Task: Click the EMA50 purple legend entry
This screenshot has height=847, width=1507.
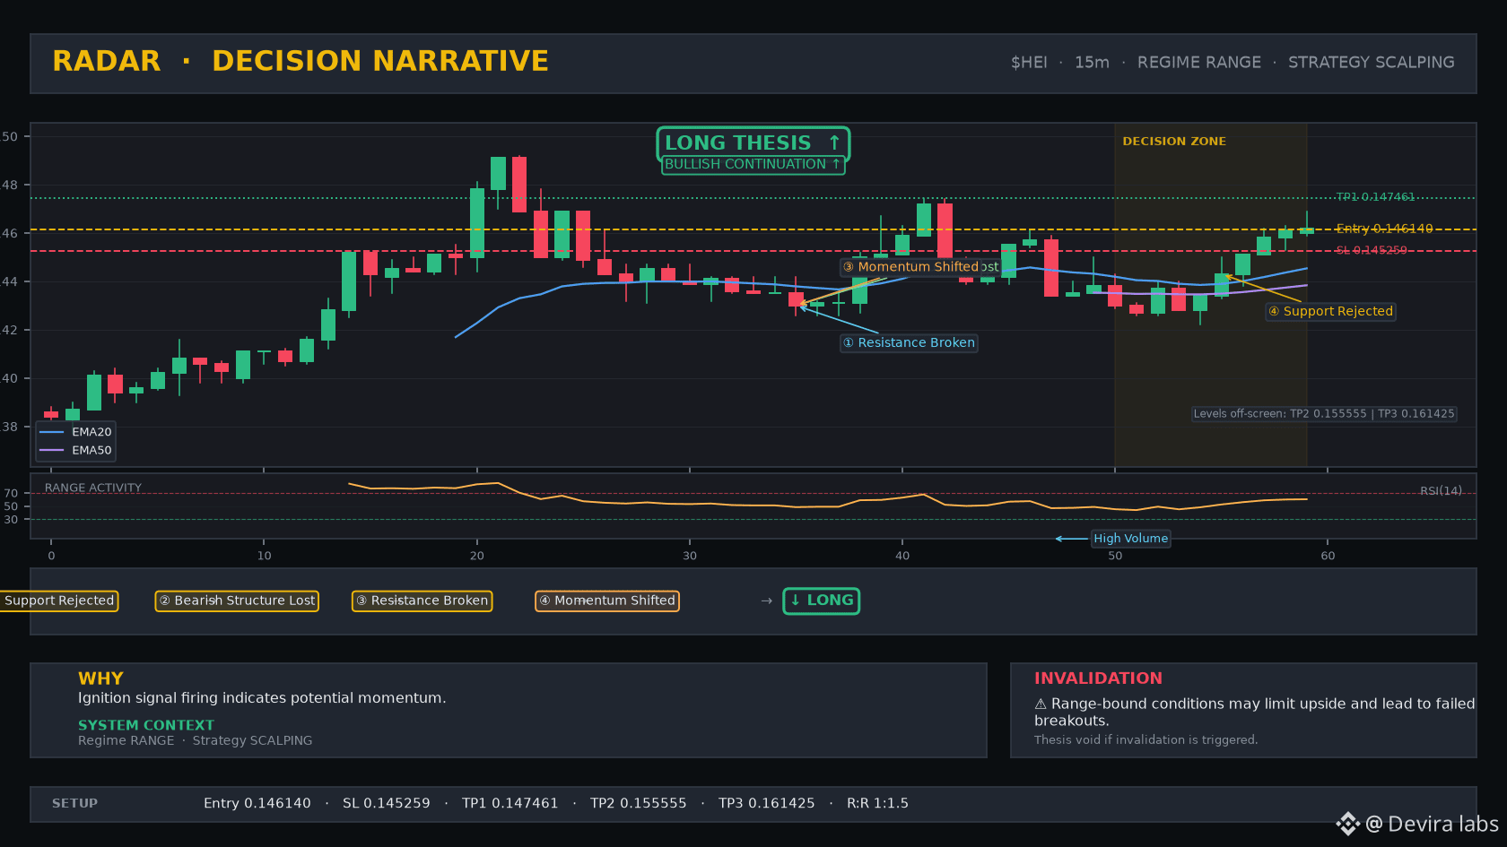Action: (75, 451)
